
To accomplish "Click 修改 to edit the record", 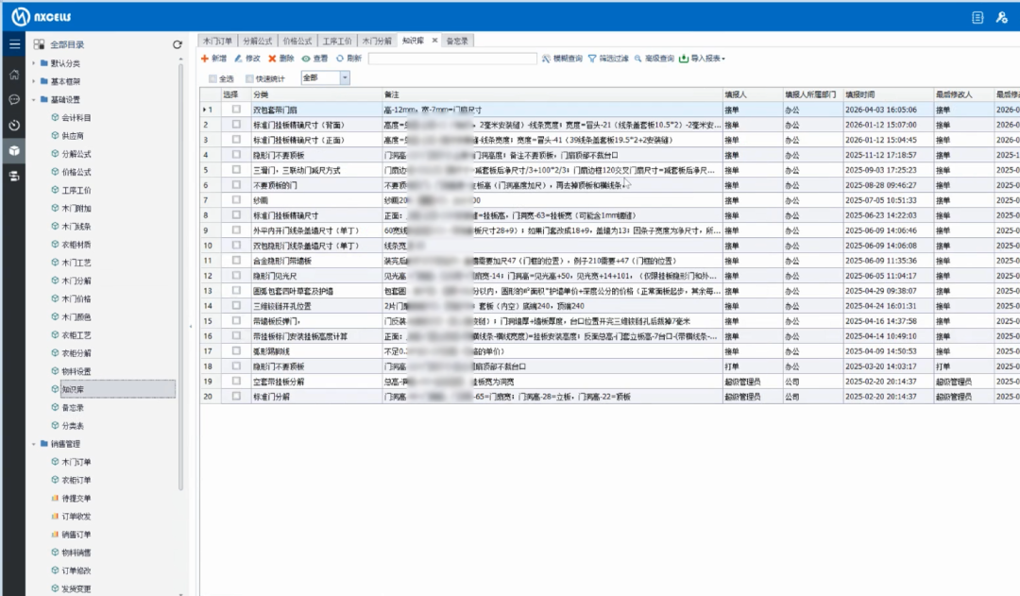I will tap(247, 59).
